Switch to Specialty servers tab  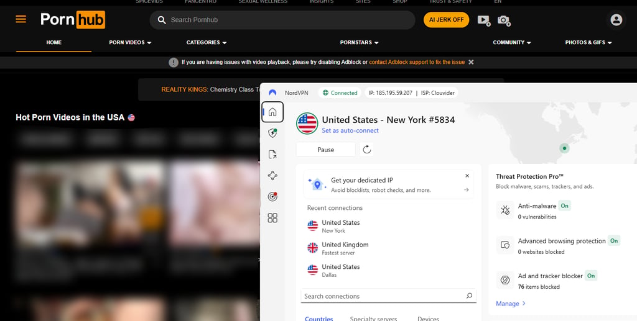(x=373, y=319)
